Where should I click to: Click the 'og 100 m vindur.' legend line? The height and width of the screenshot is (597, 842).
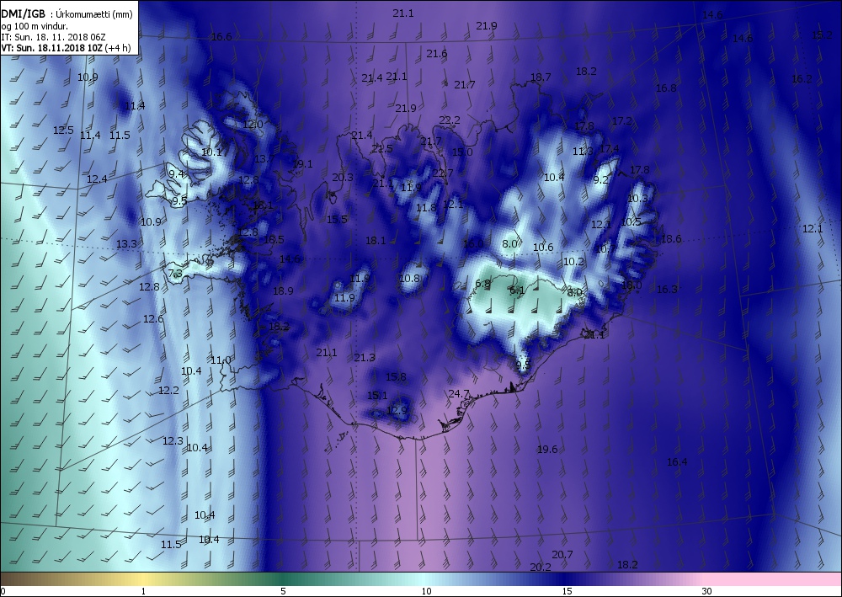(35, 26)
